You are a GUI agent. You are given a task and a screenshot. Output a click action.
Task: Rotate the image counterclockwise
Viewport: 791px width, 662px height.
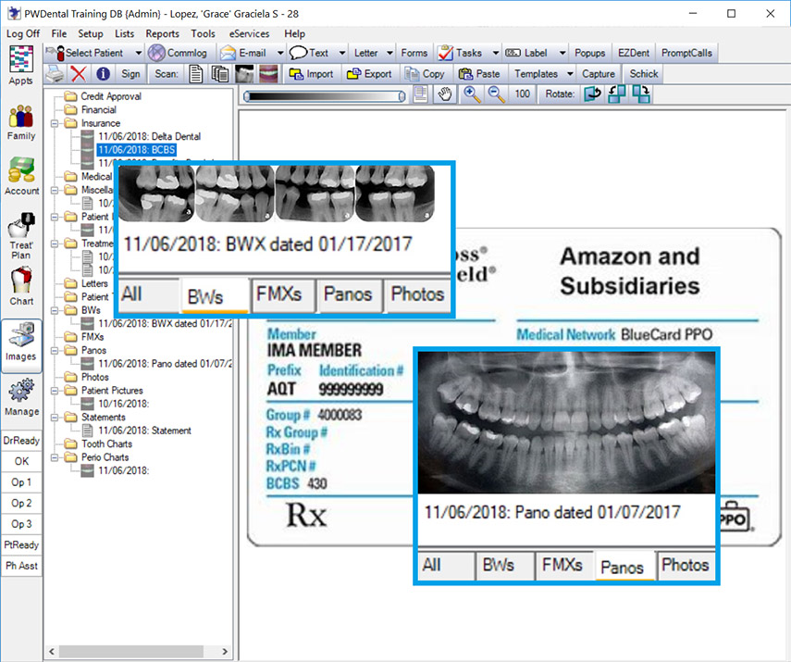pyautogui.click(x=617, y=94)
